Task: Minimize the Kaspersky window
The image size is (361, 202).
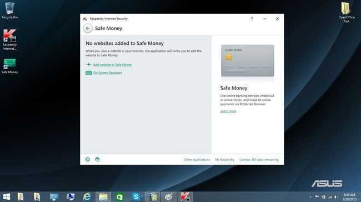Action: point(265,19)
